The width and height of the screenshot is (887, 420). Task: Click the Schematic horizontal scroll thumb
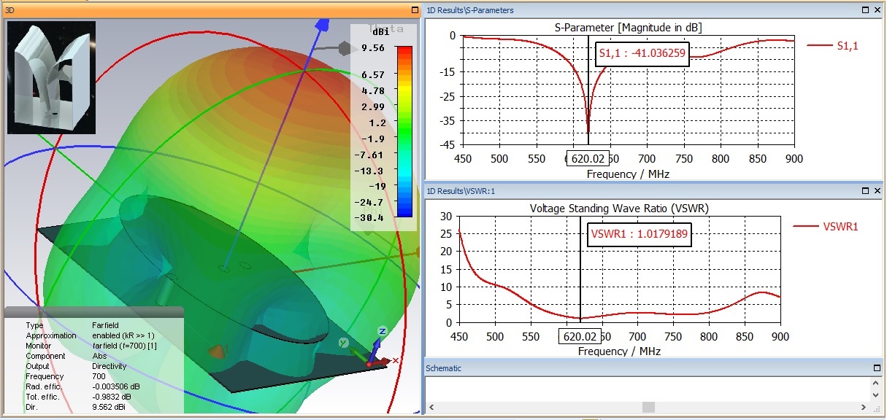pos(648,407)
